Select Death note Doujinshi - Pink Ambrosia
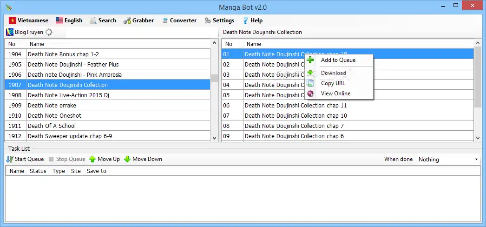This screenshot has width=486, height=227. pos(107,75)
